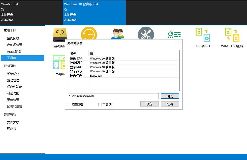Viewport: 247px width, 160px height.
Task: Click the F:\win10backup.wim path field
Action: [x=113, y=96]
